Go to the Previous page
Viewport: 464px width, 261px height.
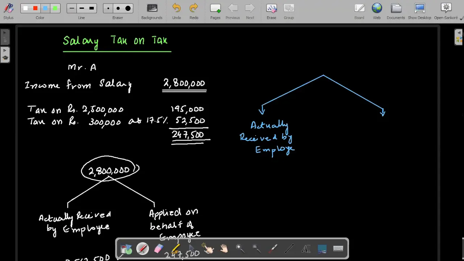click(233, 11)
